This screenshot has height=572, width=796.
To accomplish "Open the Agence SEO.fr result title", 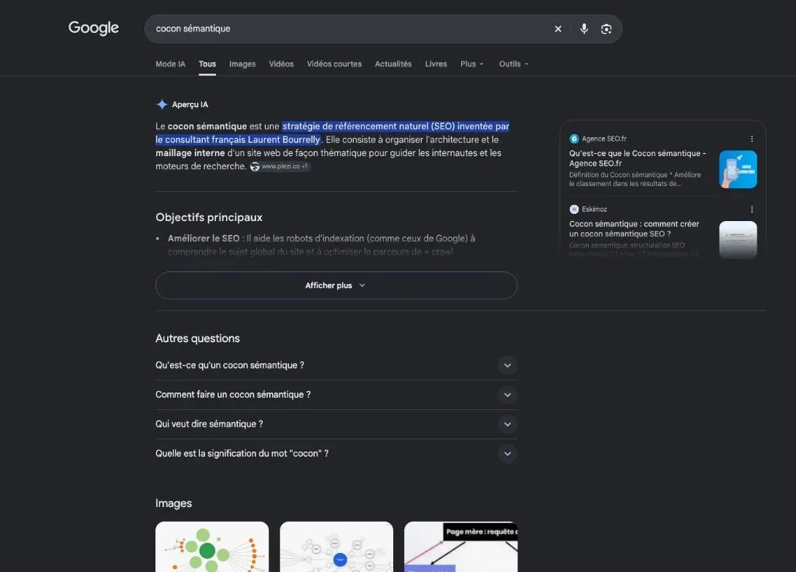I will click(x=637, y=158).
